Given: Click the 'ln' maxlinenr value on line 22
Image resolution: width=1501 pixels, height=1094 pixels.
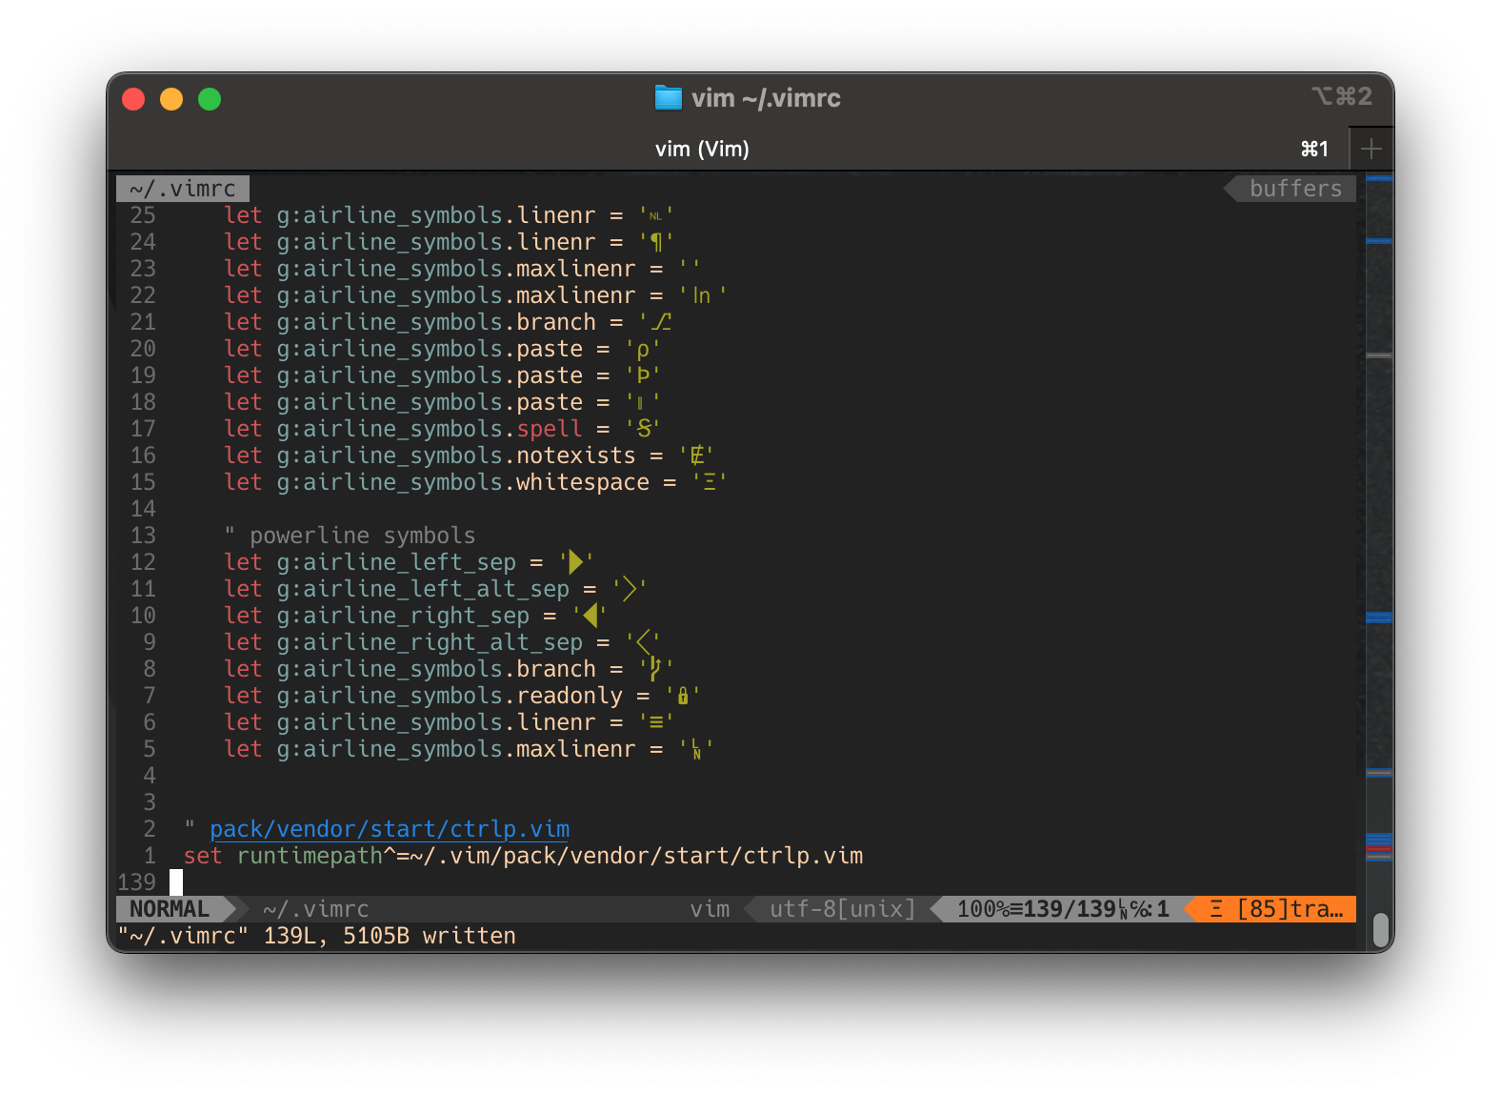Looking at the screenshot, I should [702, 295].
